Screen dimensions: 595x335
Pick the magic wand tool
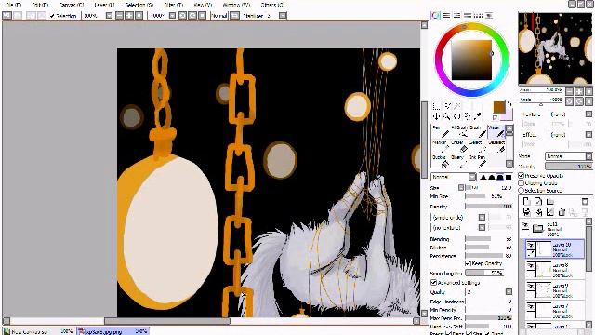pyautogui.click(x=457, y=106)
